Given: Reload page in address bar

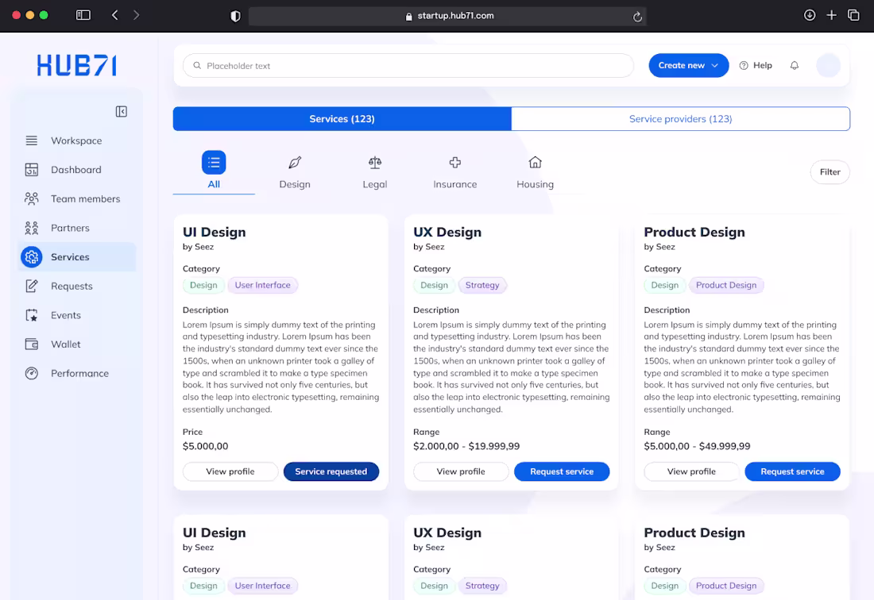Looking at the screenshot, I should pos(637,17).
